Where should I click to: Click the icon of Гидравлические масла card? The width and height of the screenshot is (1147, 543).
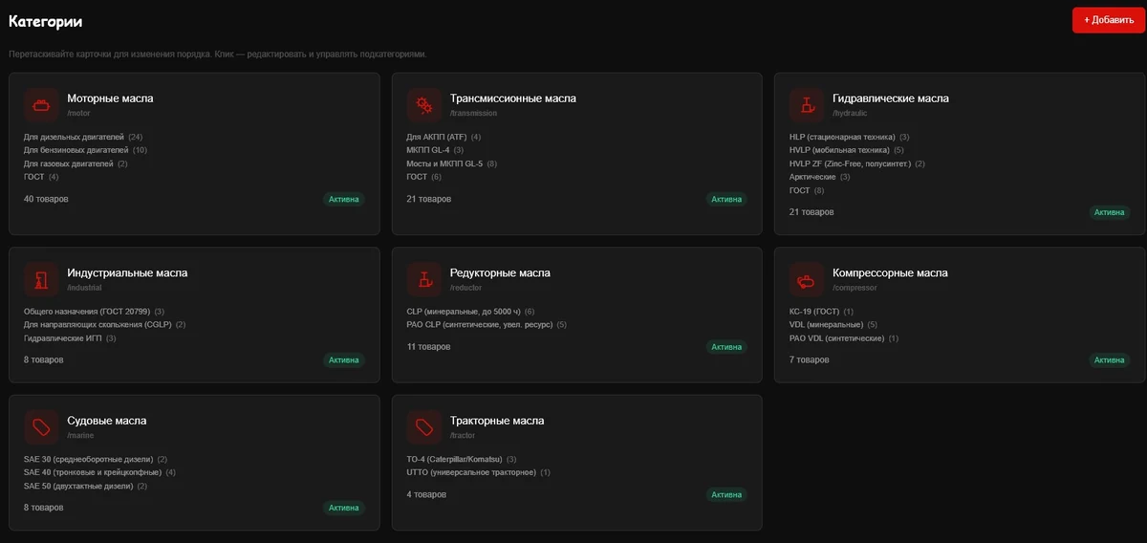(x=807, y=104)
